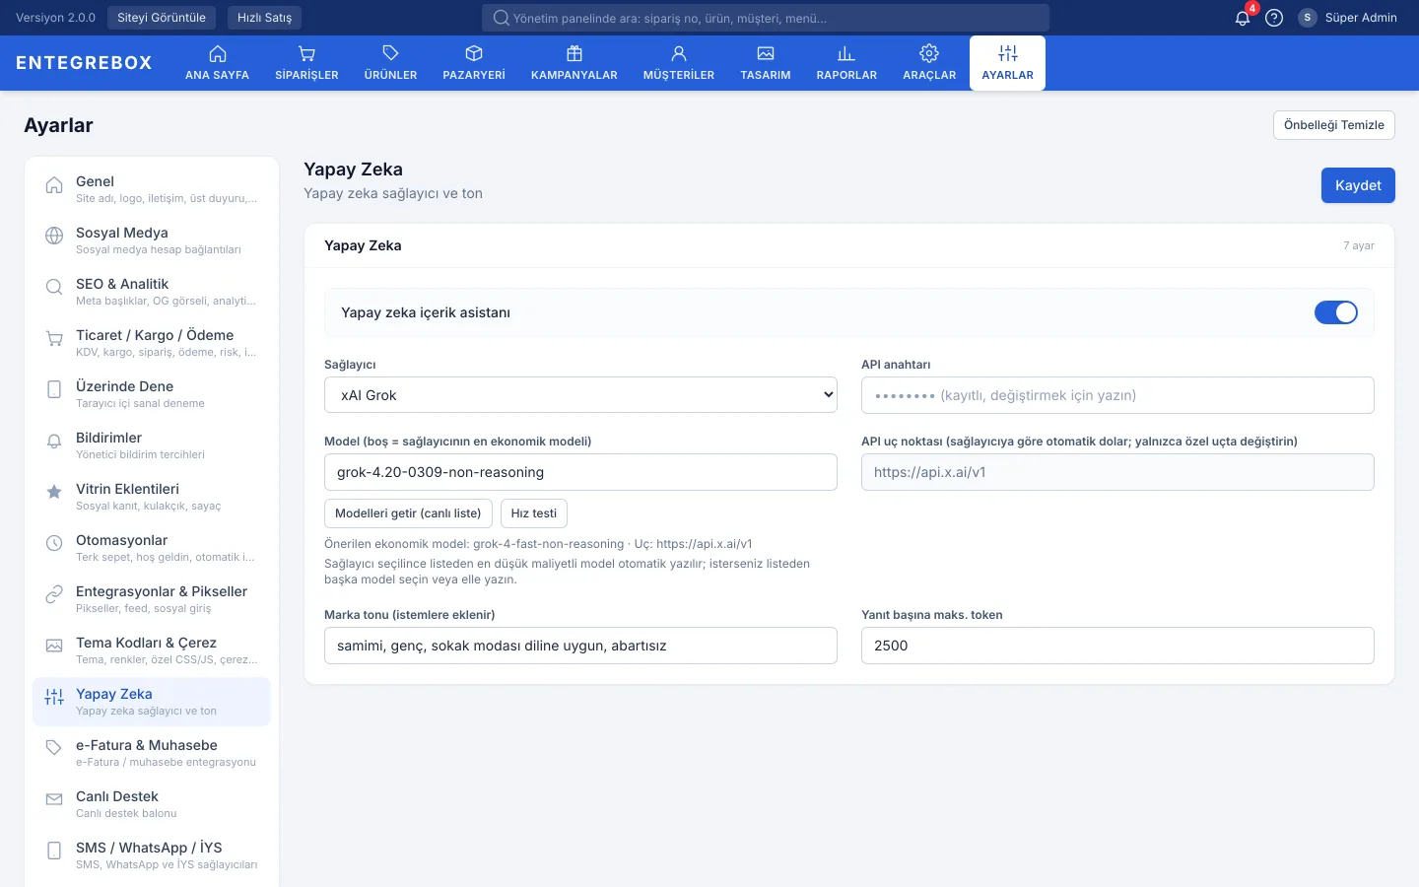Open SMS / WhatsApp / İYS section
The width and height of the screenshot is (1419, 887).
tap(152, 854)
